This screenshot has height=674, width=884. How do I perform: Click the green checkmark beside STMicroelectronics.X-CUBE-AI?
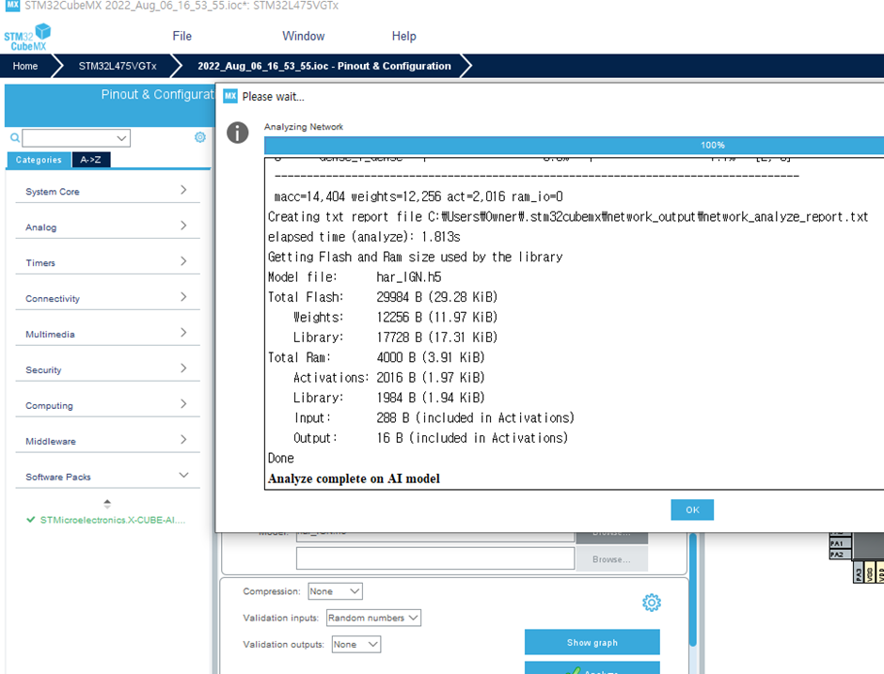coord(31,520)
